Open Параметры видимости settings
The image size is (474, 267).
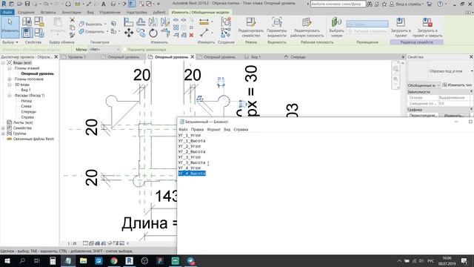click(x=276, y=27)
